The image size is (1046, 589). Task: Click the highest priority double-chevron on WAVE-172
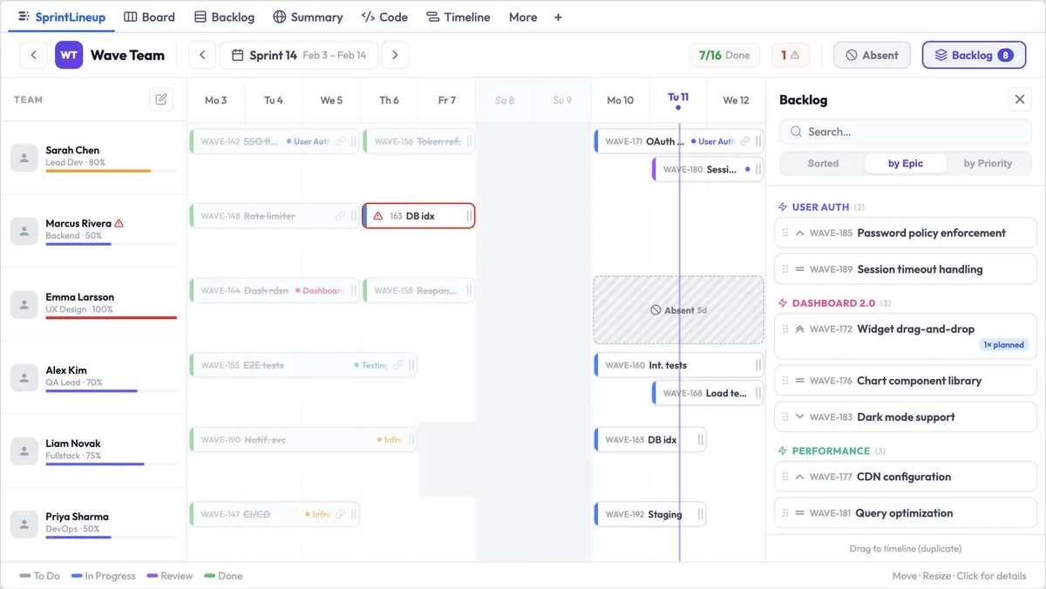pos(799,329)
